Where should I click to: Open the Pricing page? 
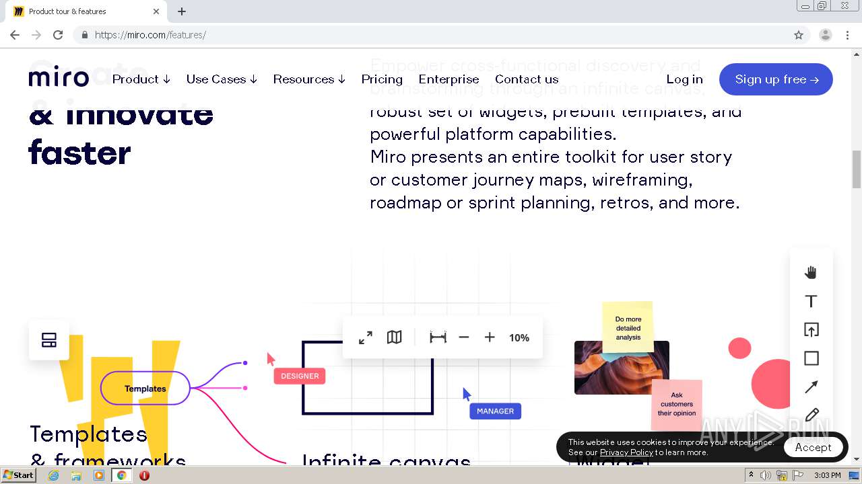coord(382,79)
